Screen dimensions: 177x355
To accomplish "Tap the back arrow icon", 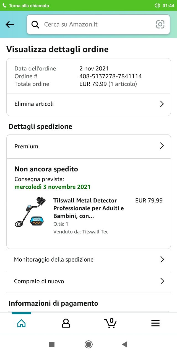I will click(10, 24).
